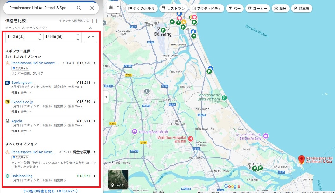This screenshot has width=335, height=193.
Task: Click the Đà Nẵng city label
Action: click(x=163, y=34)
